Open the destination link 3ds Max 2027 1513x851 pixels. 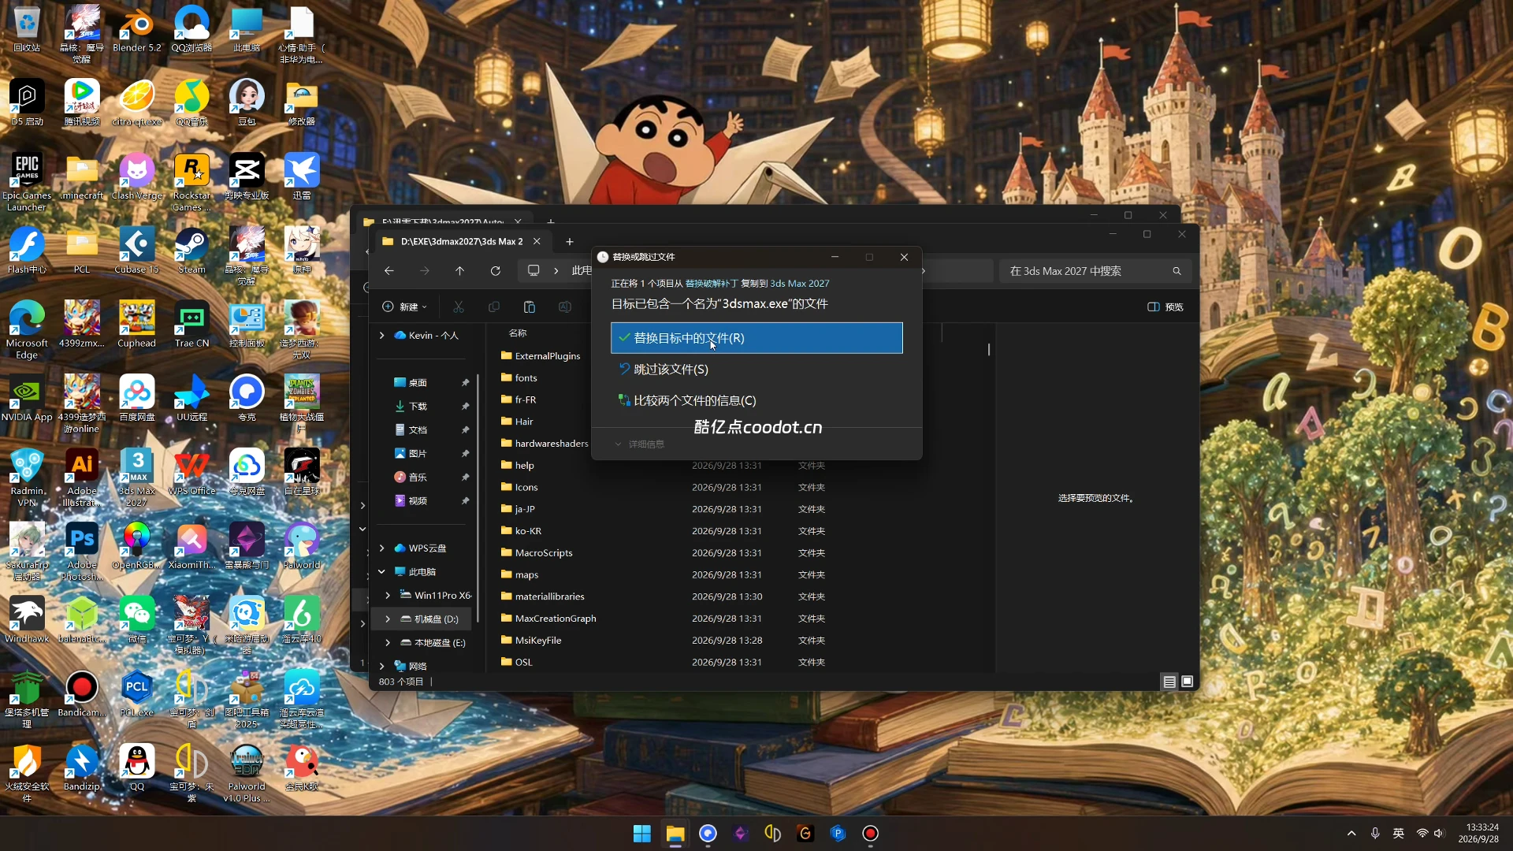tap(799, 284)
